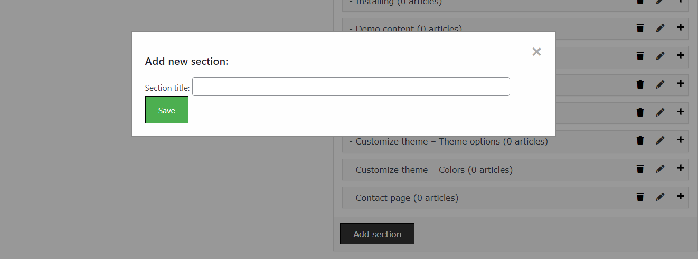Screen dimensions: 698x259
Task: Delete the Demo content section
Action: [640, 28]
